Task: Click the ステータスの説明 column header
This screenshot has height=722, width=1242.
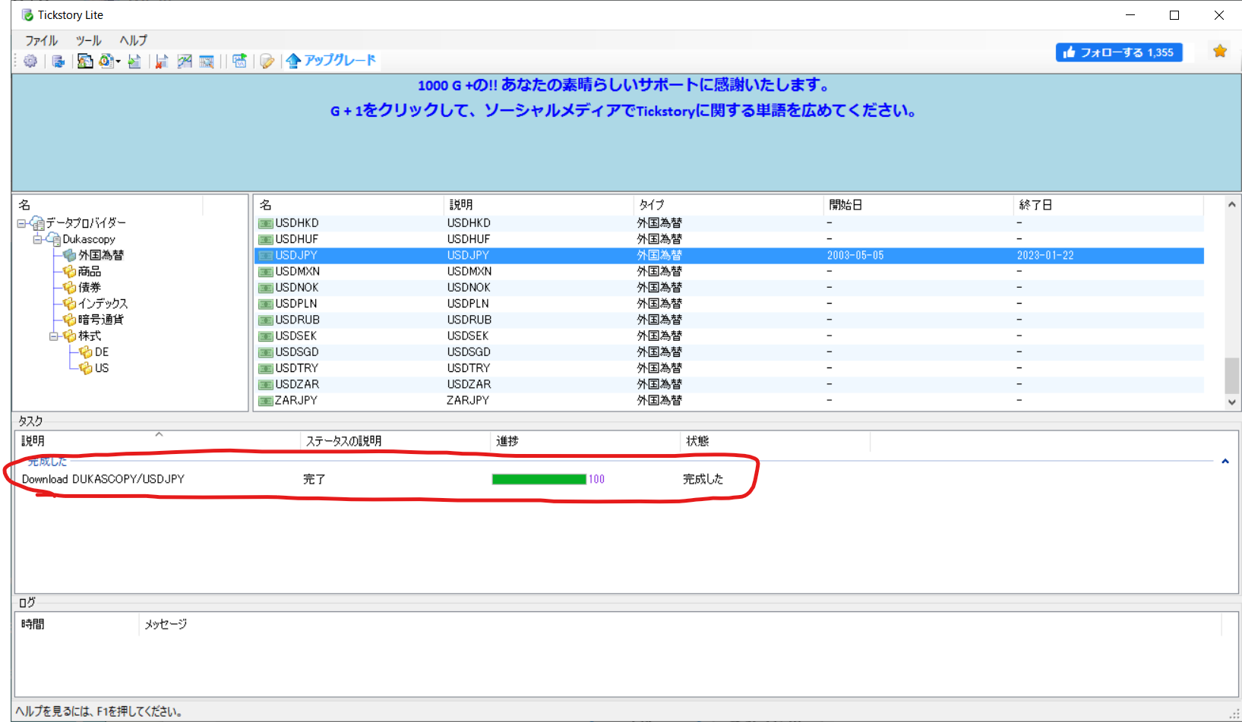Action: coord(395,441)
